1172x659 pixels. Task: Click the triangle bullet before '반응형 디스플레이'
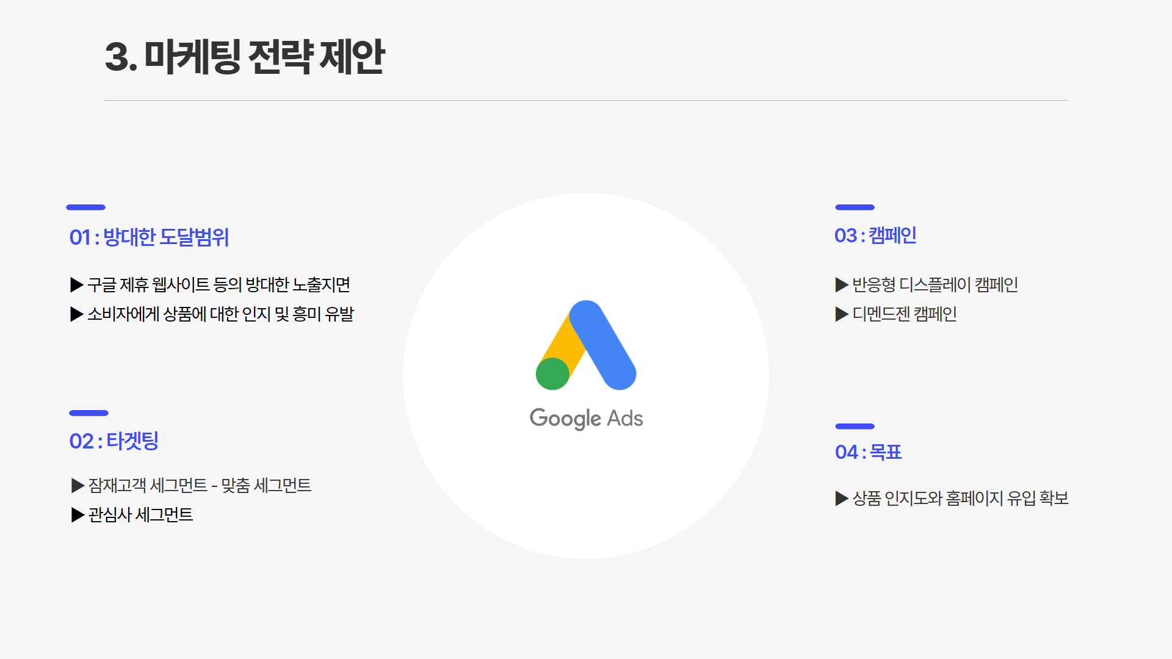[x=842, y=284]
